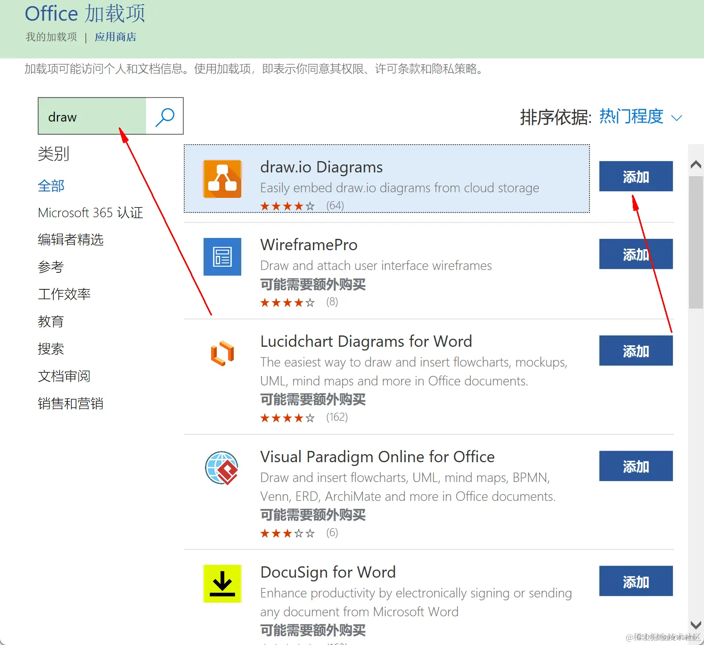Add the draw.io Diagrams add-in

click(636, 176)
